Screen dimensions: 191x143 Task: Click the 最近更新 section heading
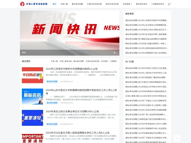tap(26, 61)
